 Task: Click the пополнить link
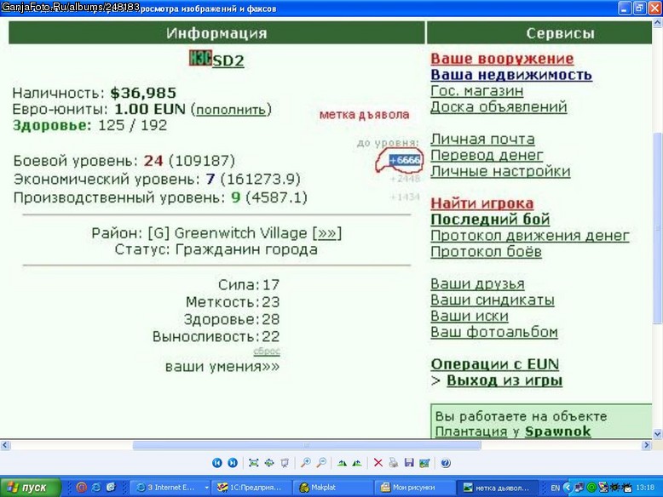pos(231,110)
